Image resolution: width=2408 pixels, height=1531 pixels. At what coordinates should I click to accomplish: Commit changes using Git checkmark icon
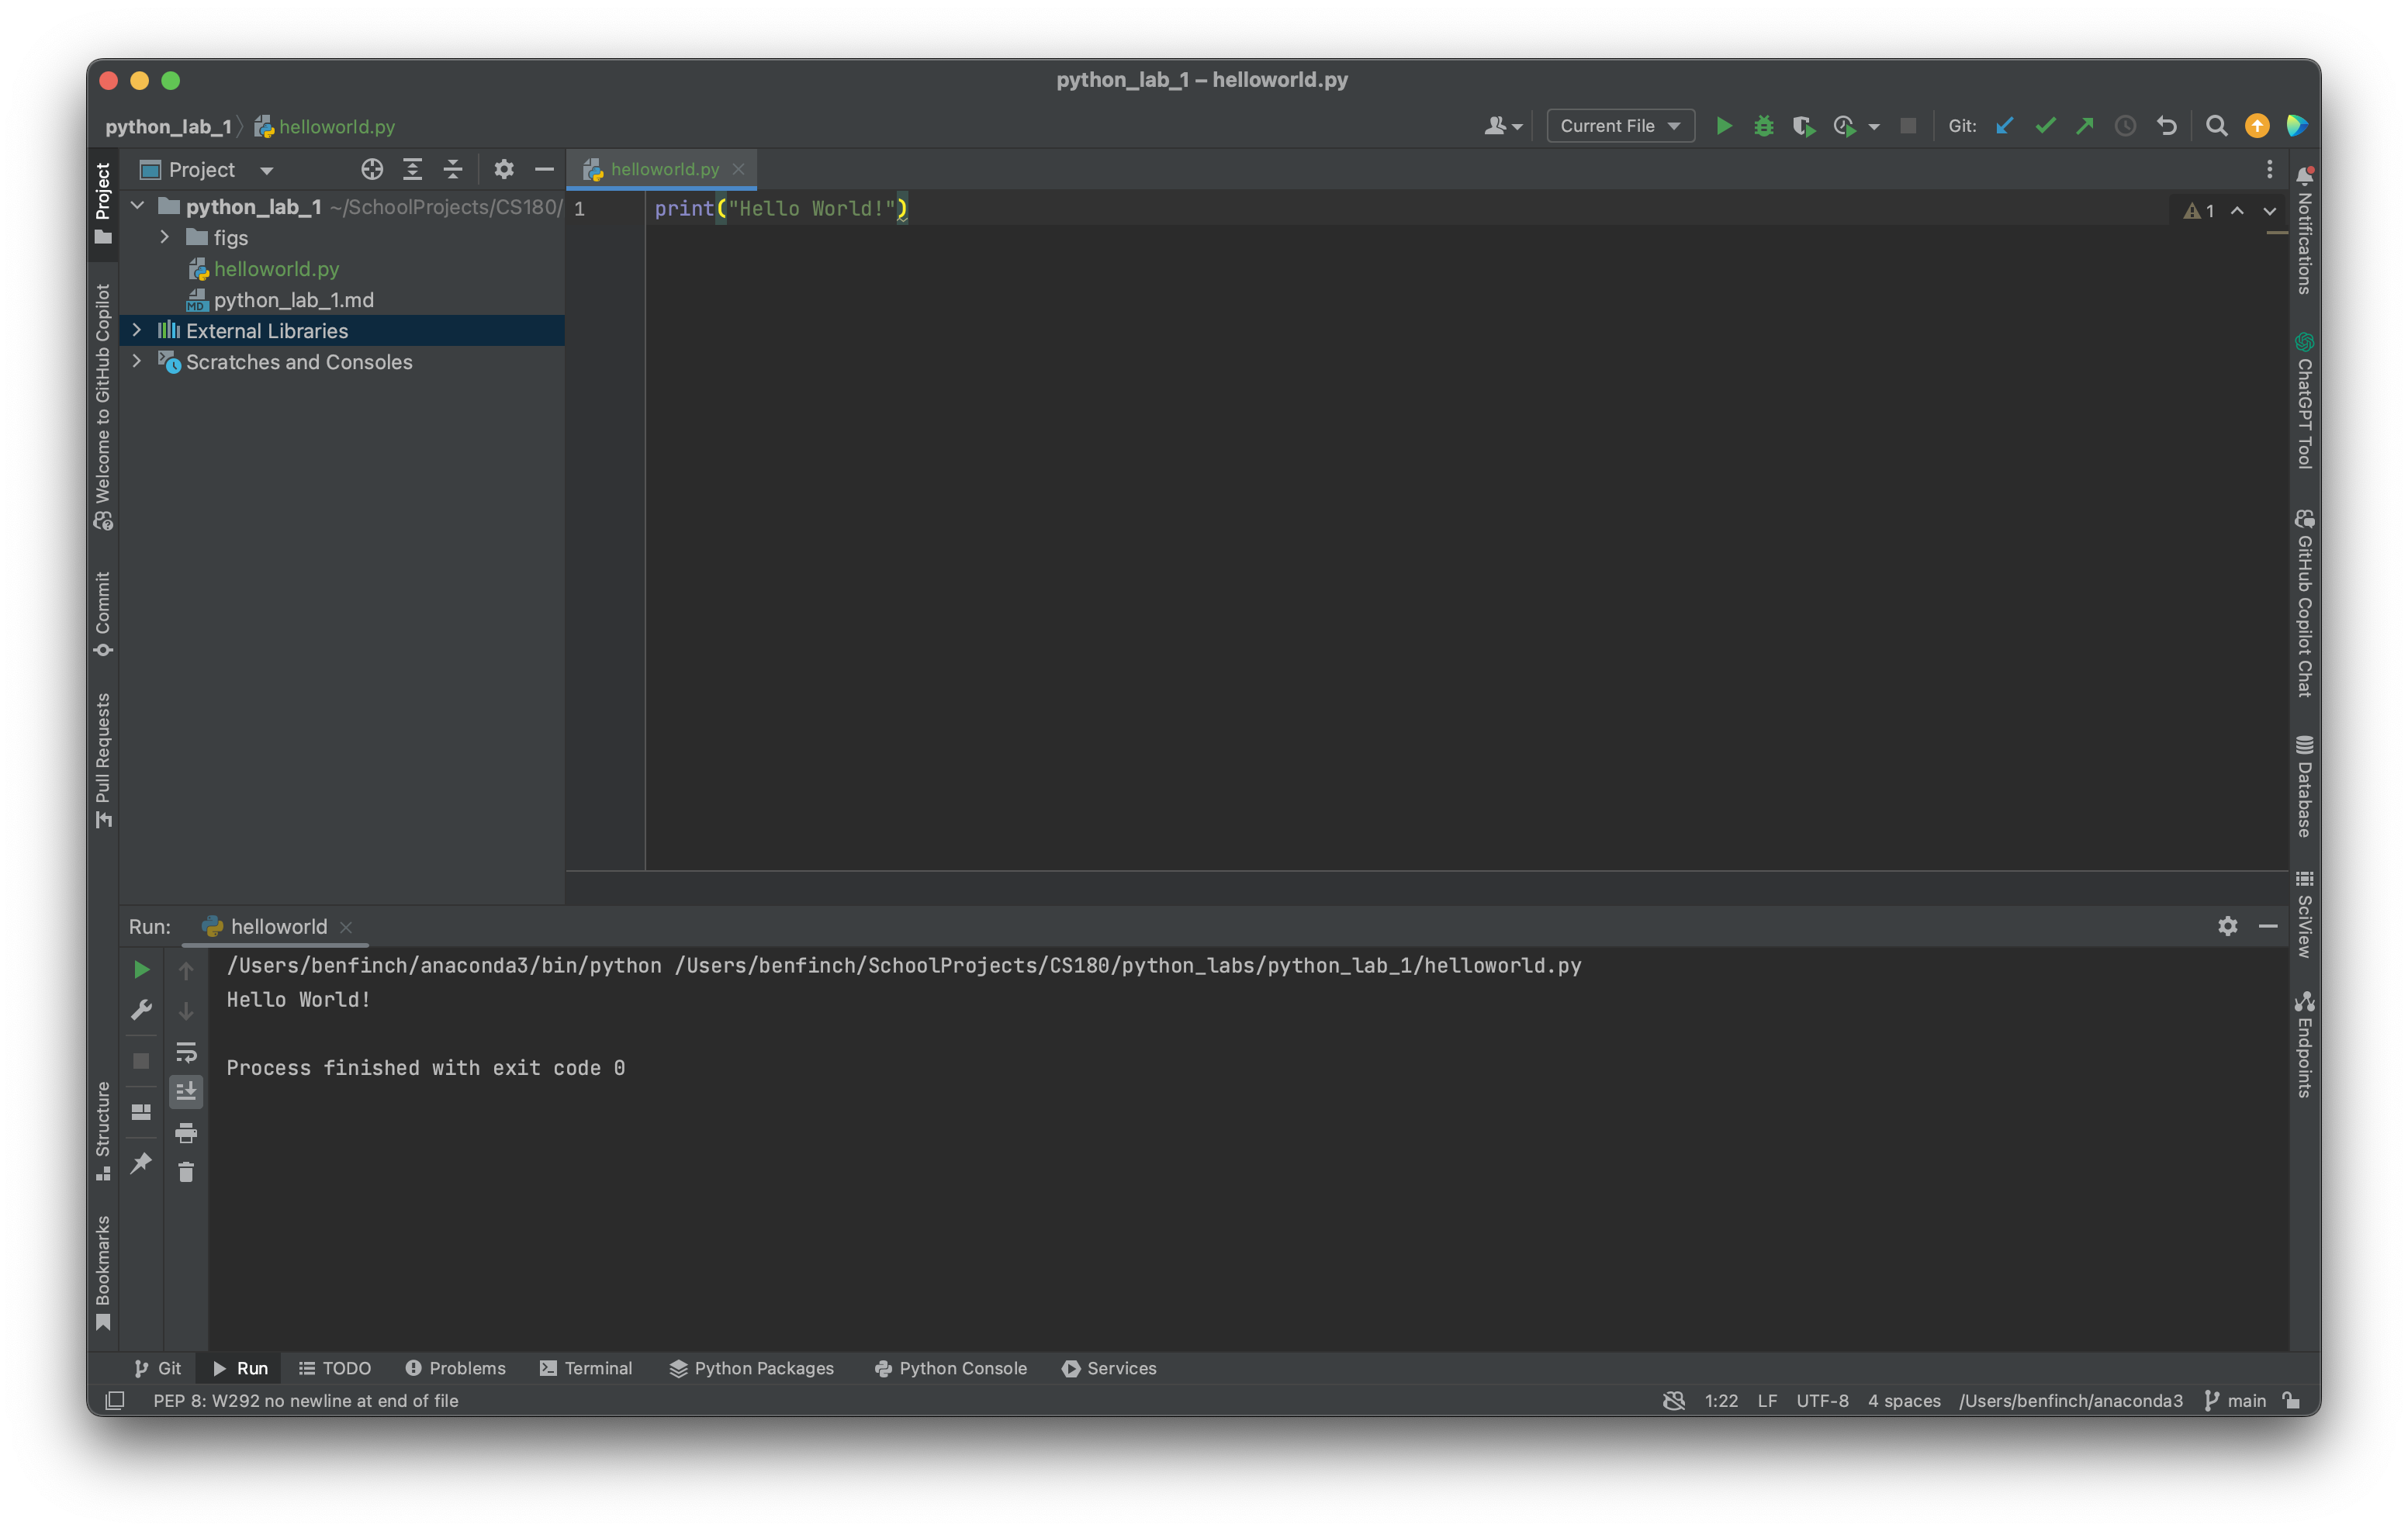tap(2045, 126)
